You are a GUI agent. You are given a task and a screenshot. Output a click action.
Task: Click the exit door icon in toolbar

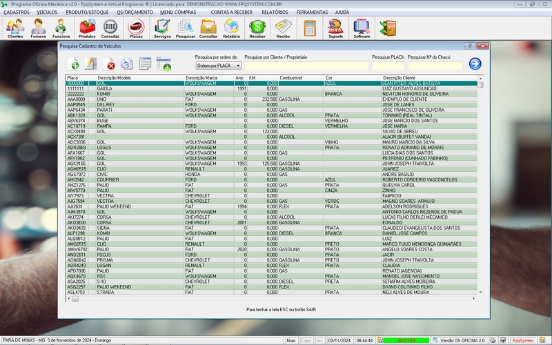387,28
